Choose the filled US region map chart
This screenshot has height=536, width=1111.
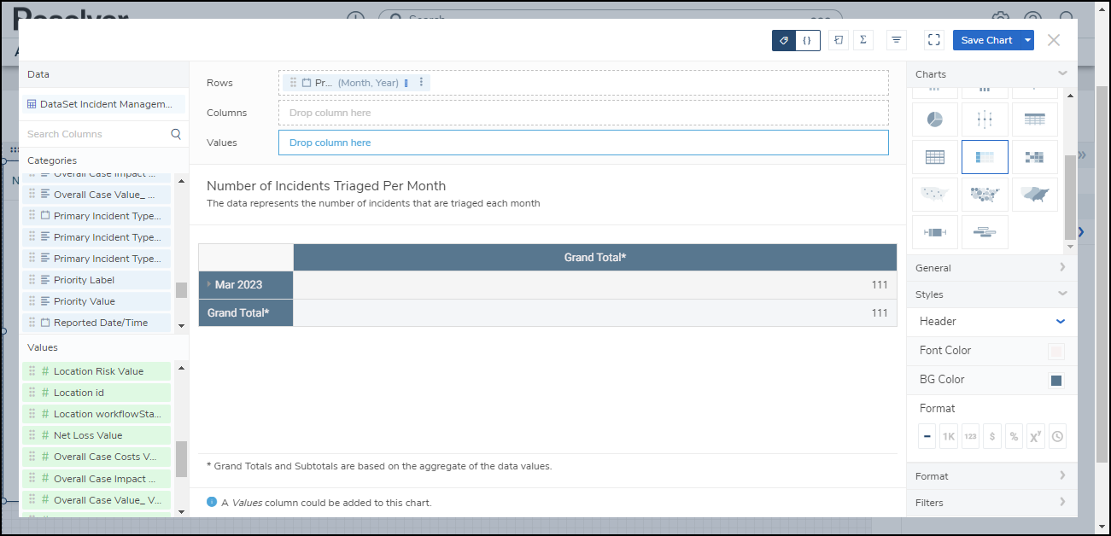(1034, 195)
